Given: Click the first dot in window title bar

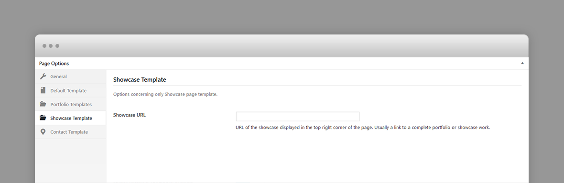Looking at the screenshot, I should [x=44, y=46].
